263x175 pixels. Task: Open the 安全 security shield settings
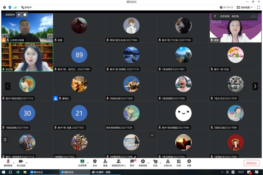pos(95,163)
